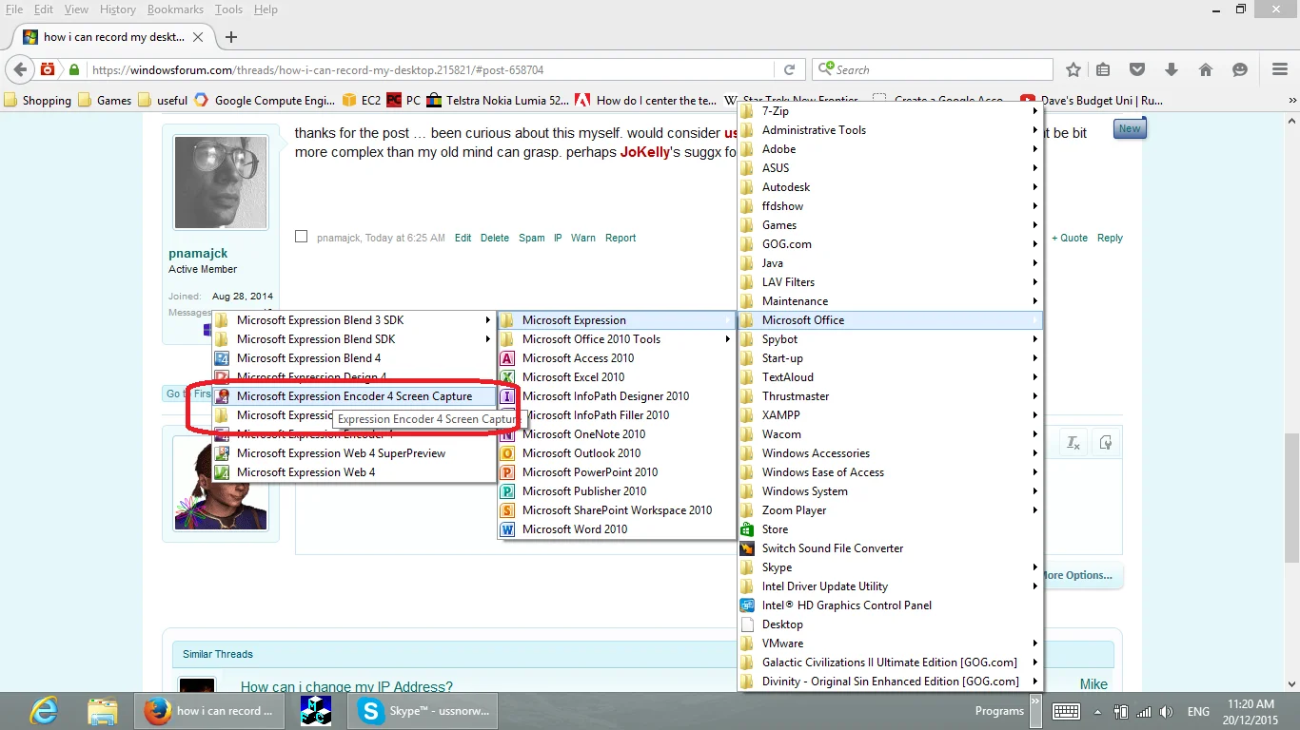
Task: Switch input language ENG indicator
Action: (x=1198, y=712)
